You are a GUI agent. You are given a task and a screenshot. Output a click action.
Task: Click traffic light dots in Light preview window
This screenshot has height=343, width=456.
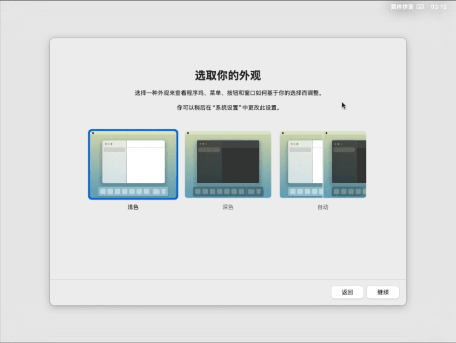point(108,144)
